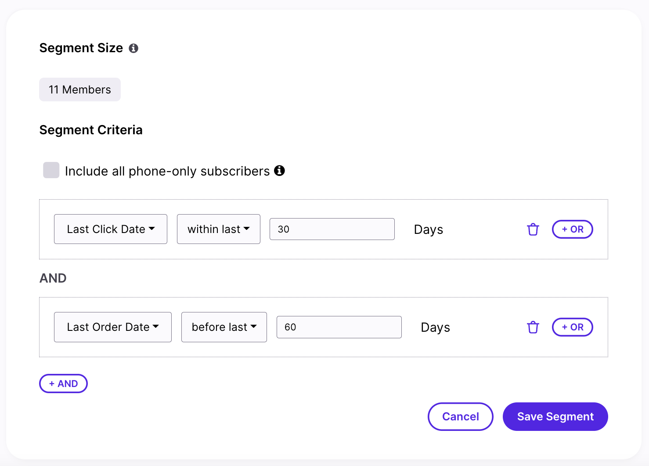
Task: Click Days label in Last Click row
Action: click(429, 229)
